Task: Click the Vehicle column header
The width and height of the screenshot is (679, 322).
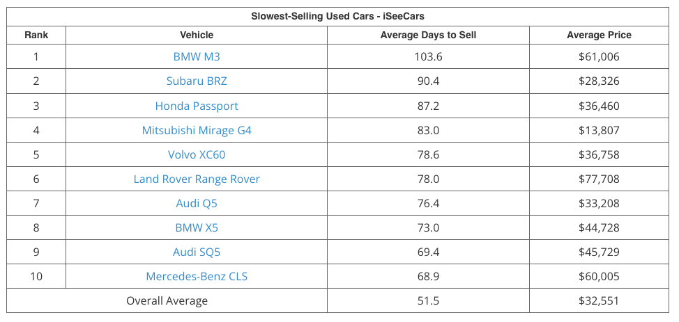Action: click(x=197, y=35)
